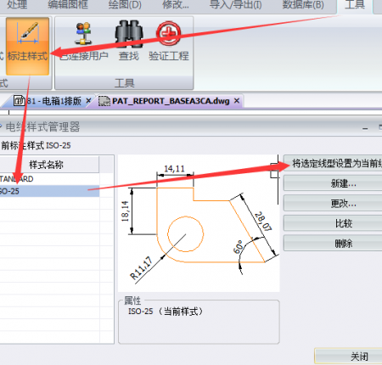
Task: Click the drawing icon of PAT_REPORT_BASEA3CA.dwg tab
Action: click(x=104, y=101)
